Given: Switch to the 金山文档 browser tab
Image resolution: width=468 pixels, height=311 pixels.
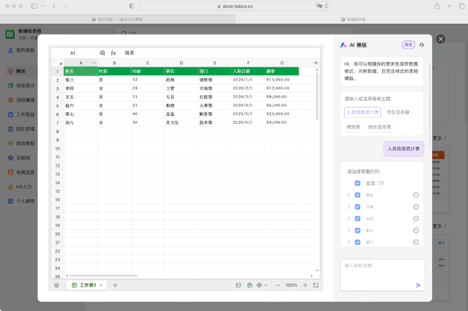Looking at the screenshot, I should (117, 19).
